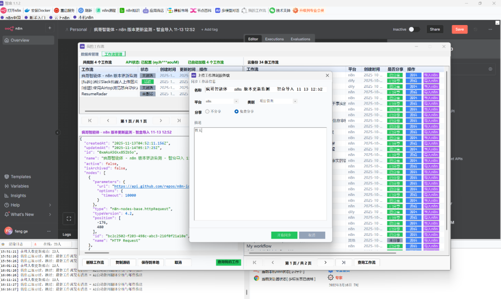Open Variables in n8n sidebar
This screenshot has width=501, height=299.
pyautogui.click(x=20, y=186)
